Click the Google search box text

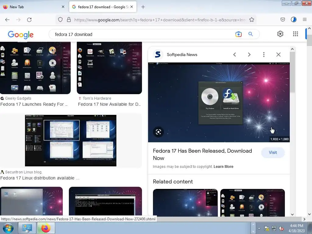[x=74, y=34]
